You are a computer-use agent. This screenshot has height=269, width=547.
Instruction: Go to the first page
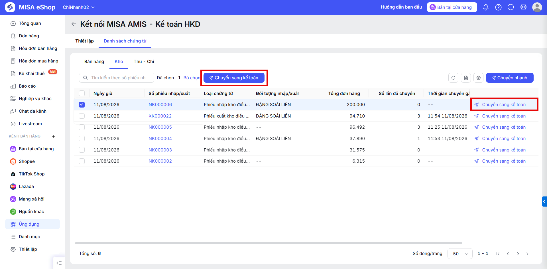(498, 254)
